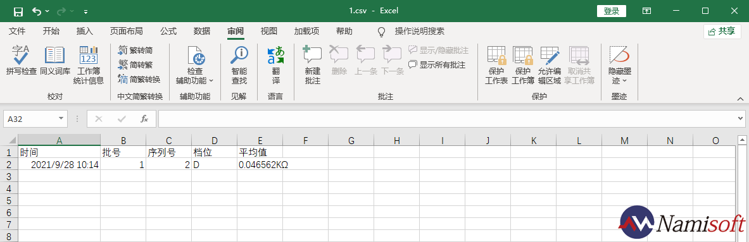Run 拼写检查 spell check
Image resolution: width=749 pixels, height=242 pixels.
click(21, 61)
